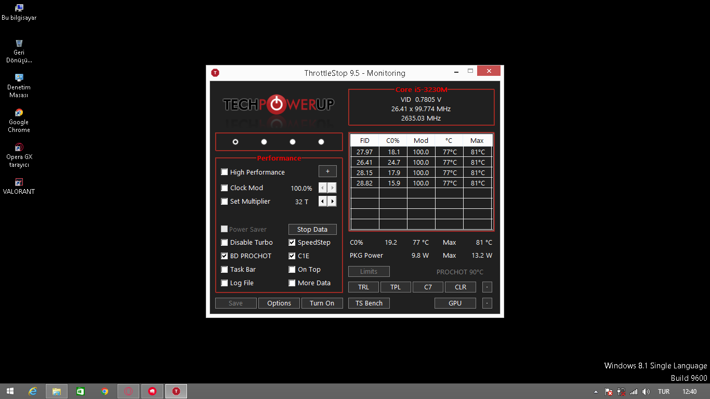Open the C7 states window
This screenshot has height=399, width=710.
[x=428, y=287]
